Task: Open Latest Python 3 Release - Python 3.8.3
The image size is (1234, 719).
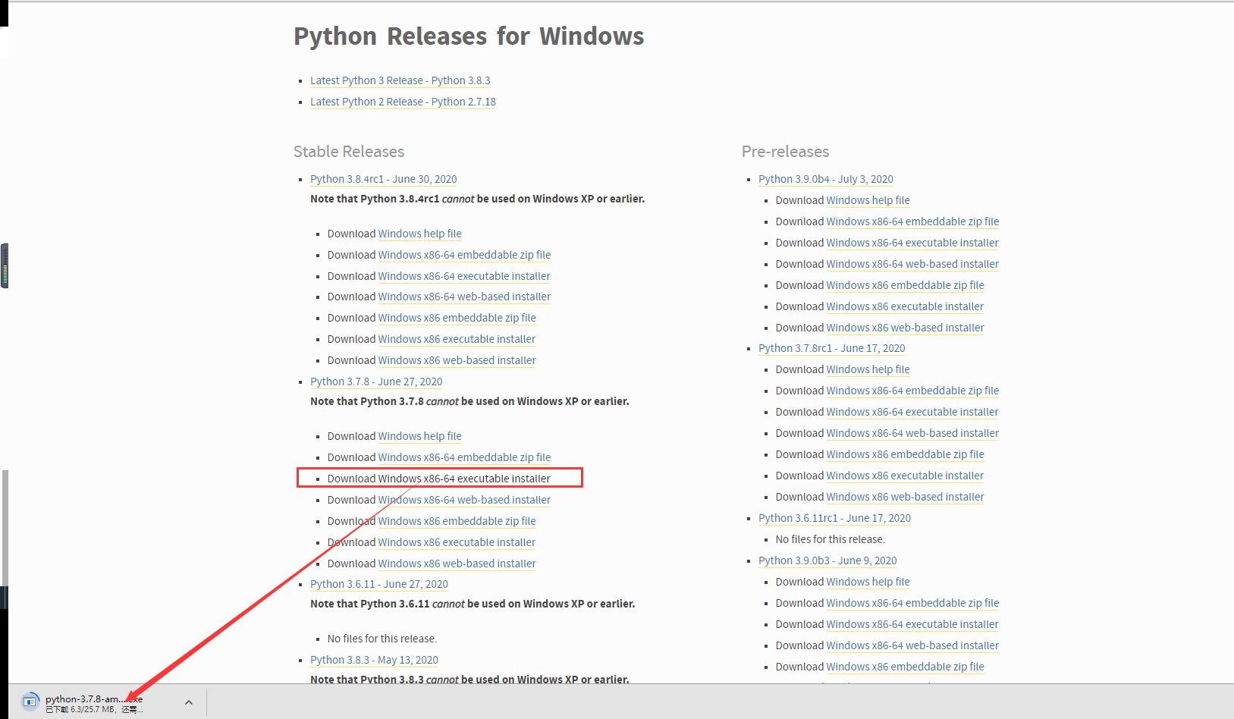Action: 400,80
